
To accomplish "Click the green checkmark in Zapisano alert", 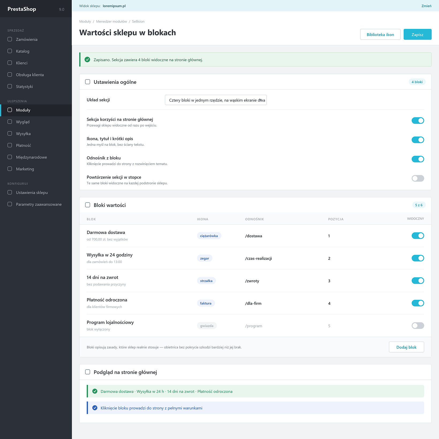I will (x=87, y=60).
